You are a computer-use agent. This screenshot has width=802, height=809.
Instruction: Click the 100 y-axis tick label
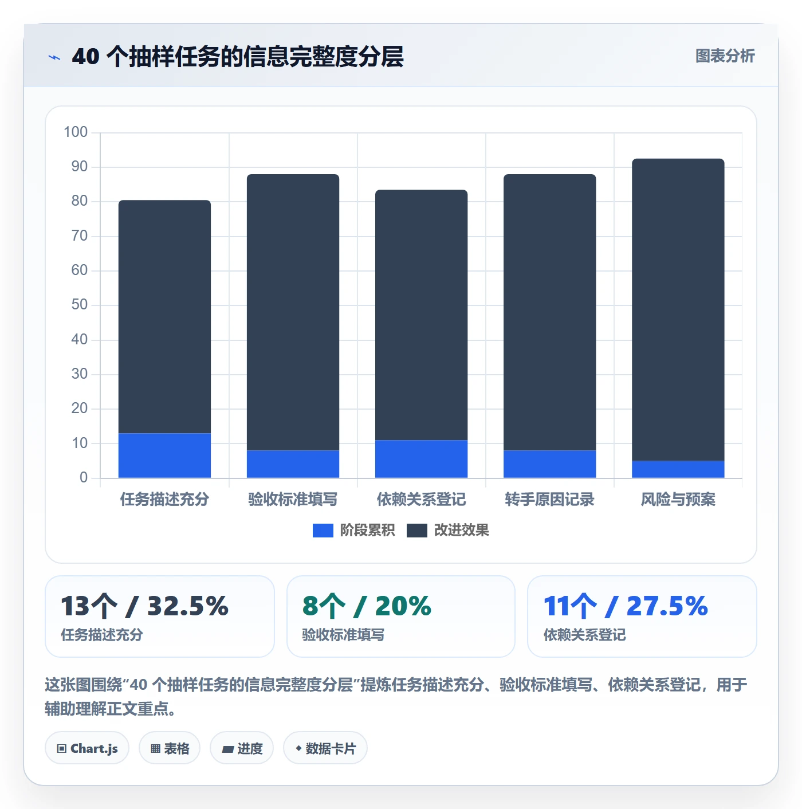pos(76,132)
